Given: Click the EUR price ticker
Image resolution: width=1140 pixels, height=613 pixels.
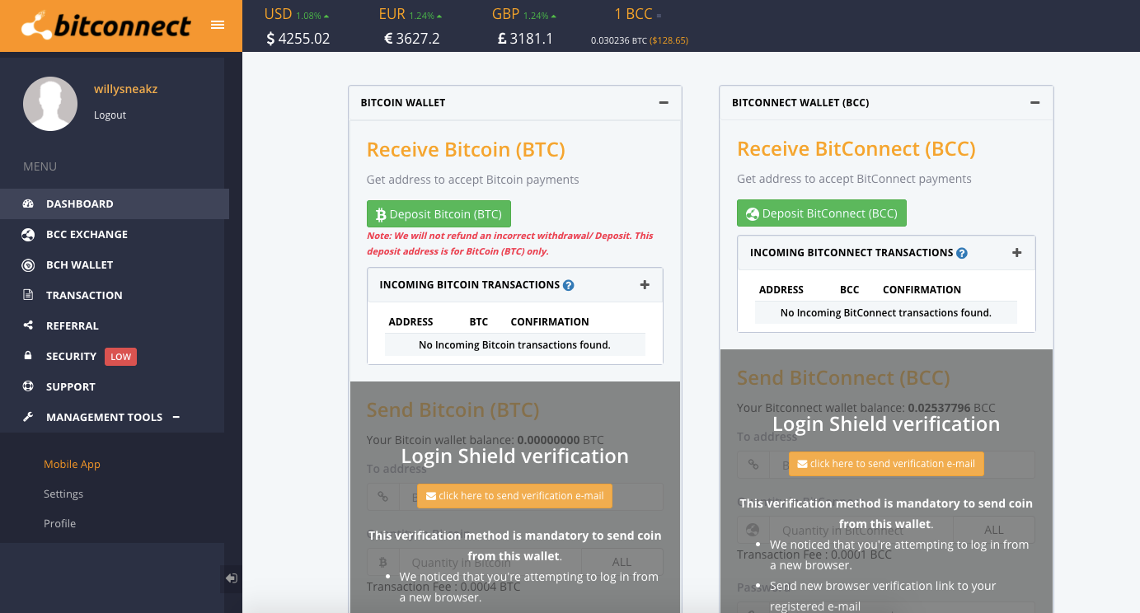Looking at the screenshot, I should point(411,26).
